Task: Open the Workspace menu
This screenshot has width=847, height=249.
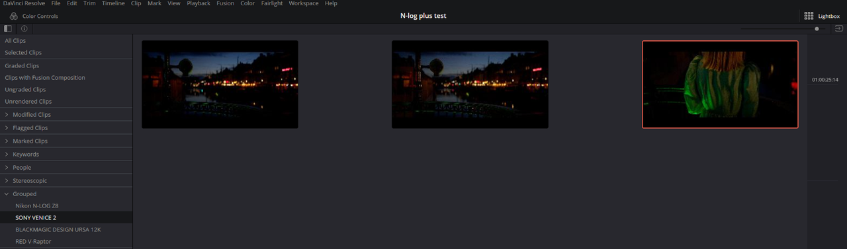Action: pyautogui.click(x=304, y=3)
